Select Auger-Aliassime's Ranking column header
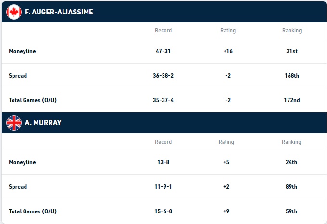This screenshot has height=224, width=327. click(x=292, y=30)
